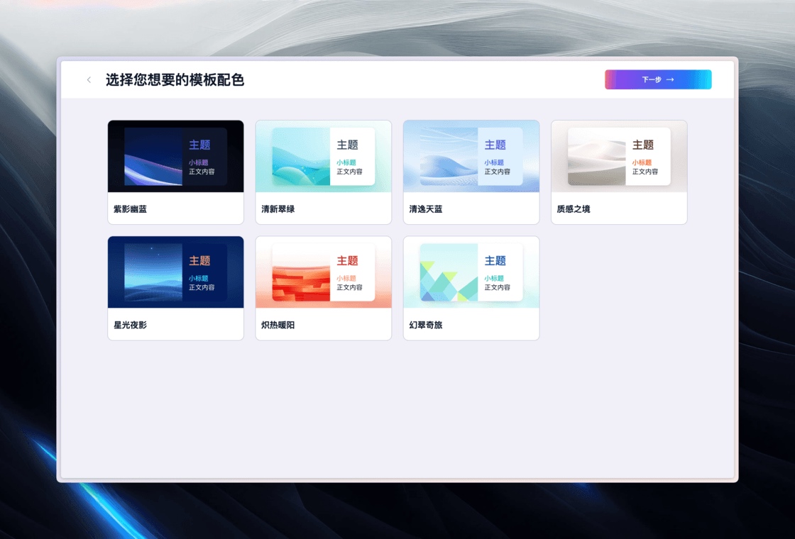Viewport: 795px width, 539px height.
Task: Go back using the left chevron icon
Action: click(x=89, y=79)
